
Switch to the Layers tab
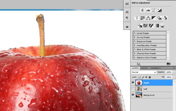click(135, 68)
